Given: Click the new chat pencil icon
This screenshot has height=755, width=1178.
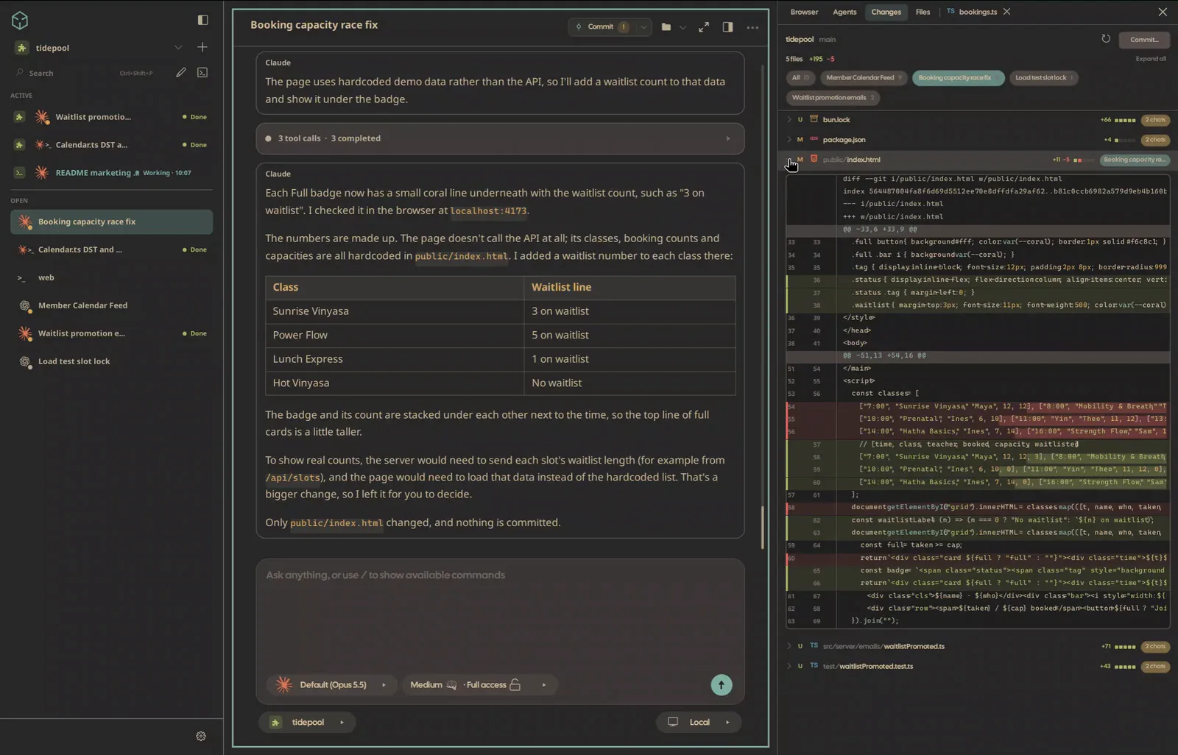Looking at the screenshot, I should [180, 72].
